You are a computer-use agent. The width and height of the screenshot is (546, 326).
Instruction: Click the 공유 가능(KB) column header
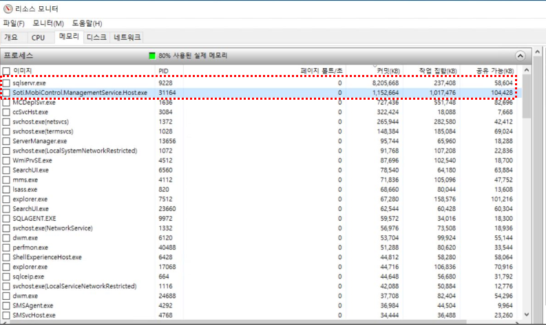(x=494, y=71)
